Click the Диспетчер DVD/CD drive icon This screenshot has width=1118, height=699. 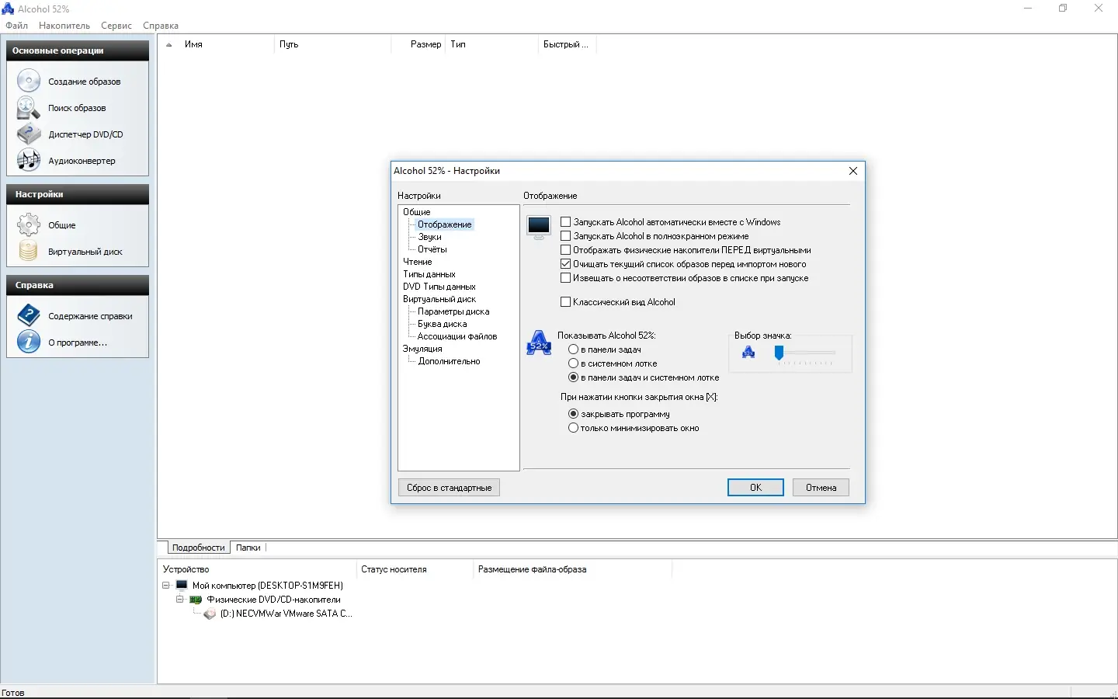pos(29,134)
